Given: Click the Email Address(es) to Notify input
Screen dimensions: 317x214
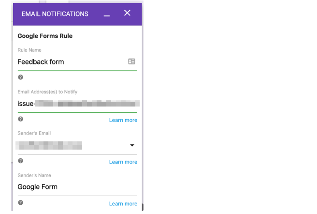Looking at the screenshot, I should (x=77, y=103).
